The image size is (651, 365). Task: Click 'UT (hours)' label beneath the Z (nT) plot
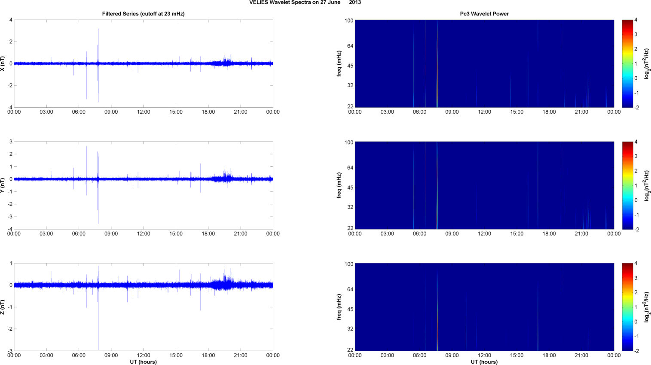click(x=144, y=362)
